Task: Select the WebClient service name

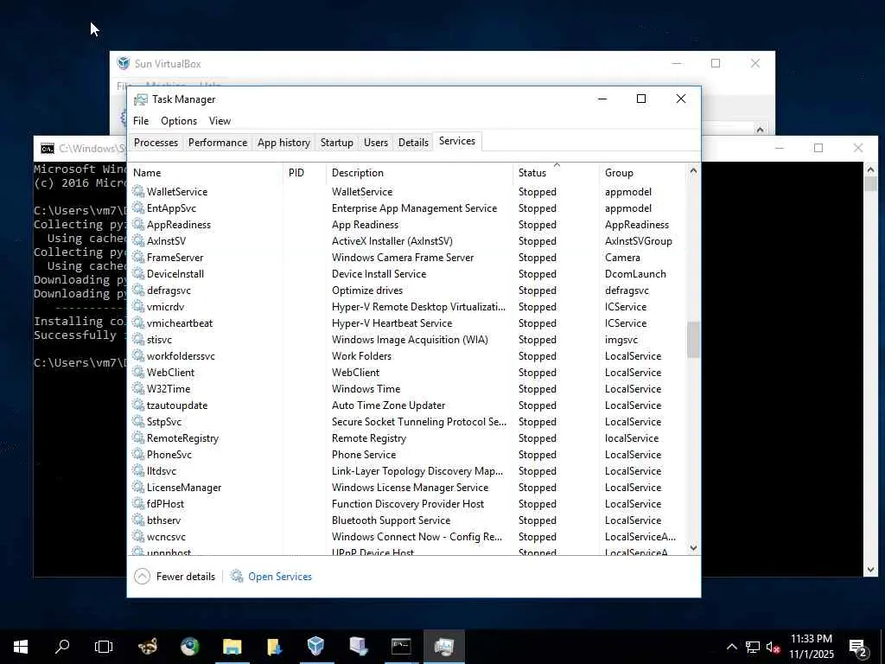Action: tap(170, 372)
